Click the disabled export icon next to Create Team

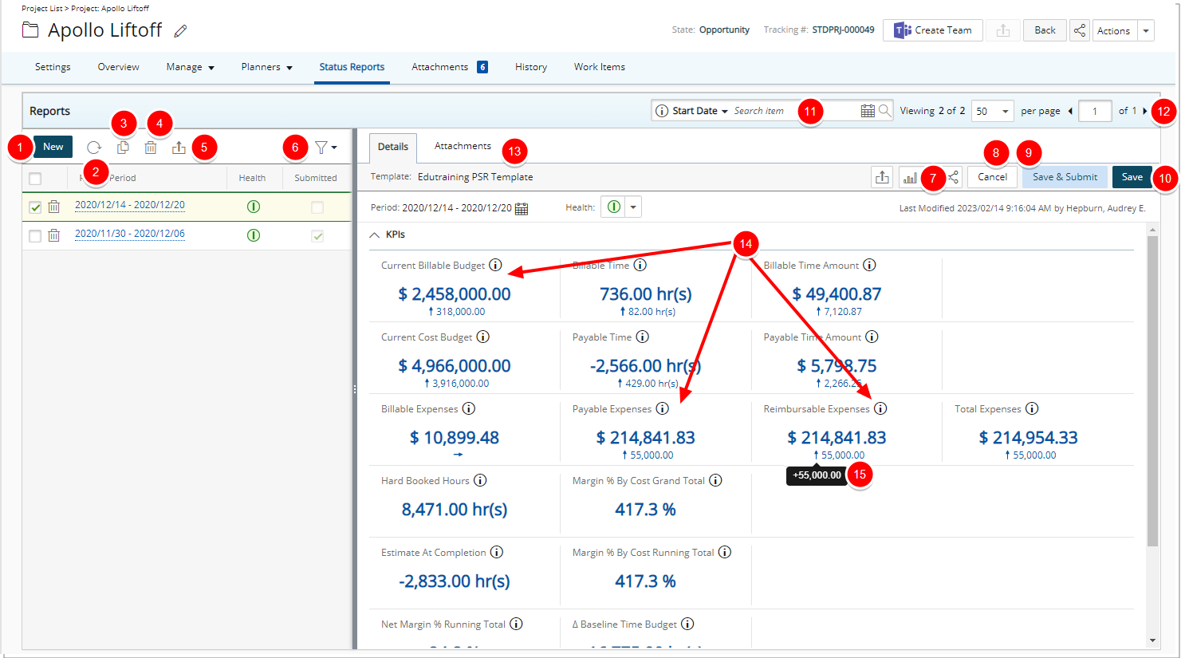[1003, 30]
